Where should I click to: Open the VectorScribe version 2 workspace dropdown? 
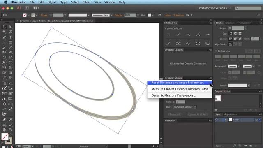pos(230,8)
